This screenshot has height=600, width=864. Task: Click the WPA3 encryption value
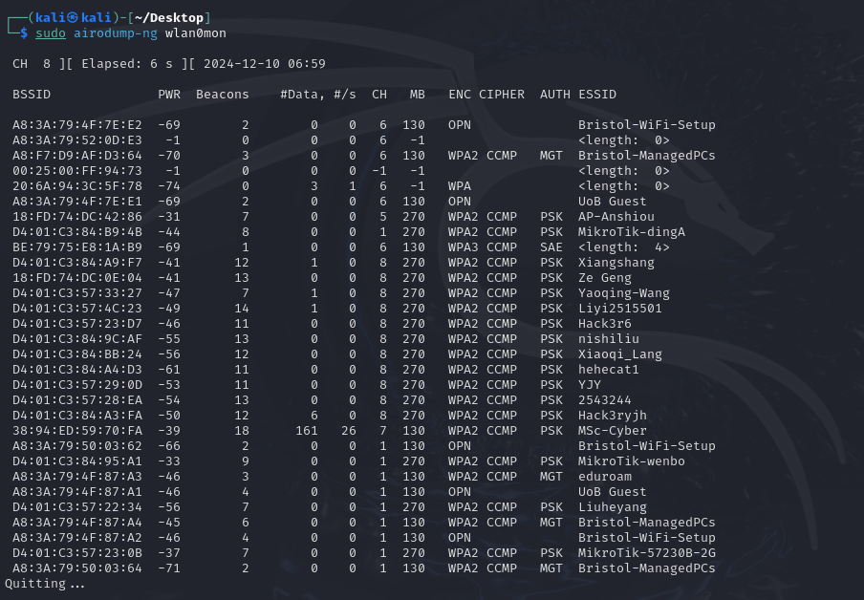[x=460, y=247]
